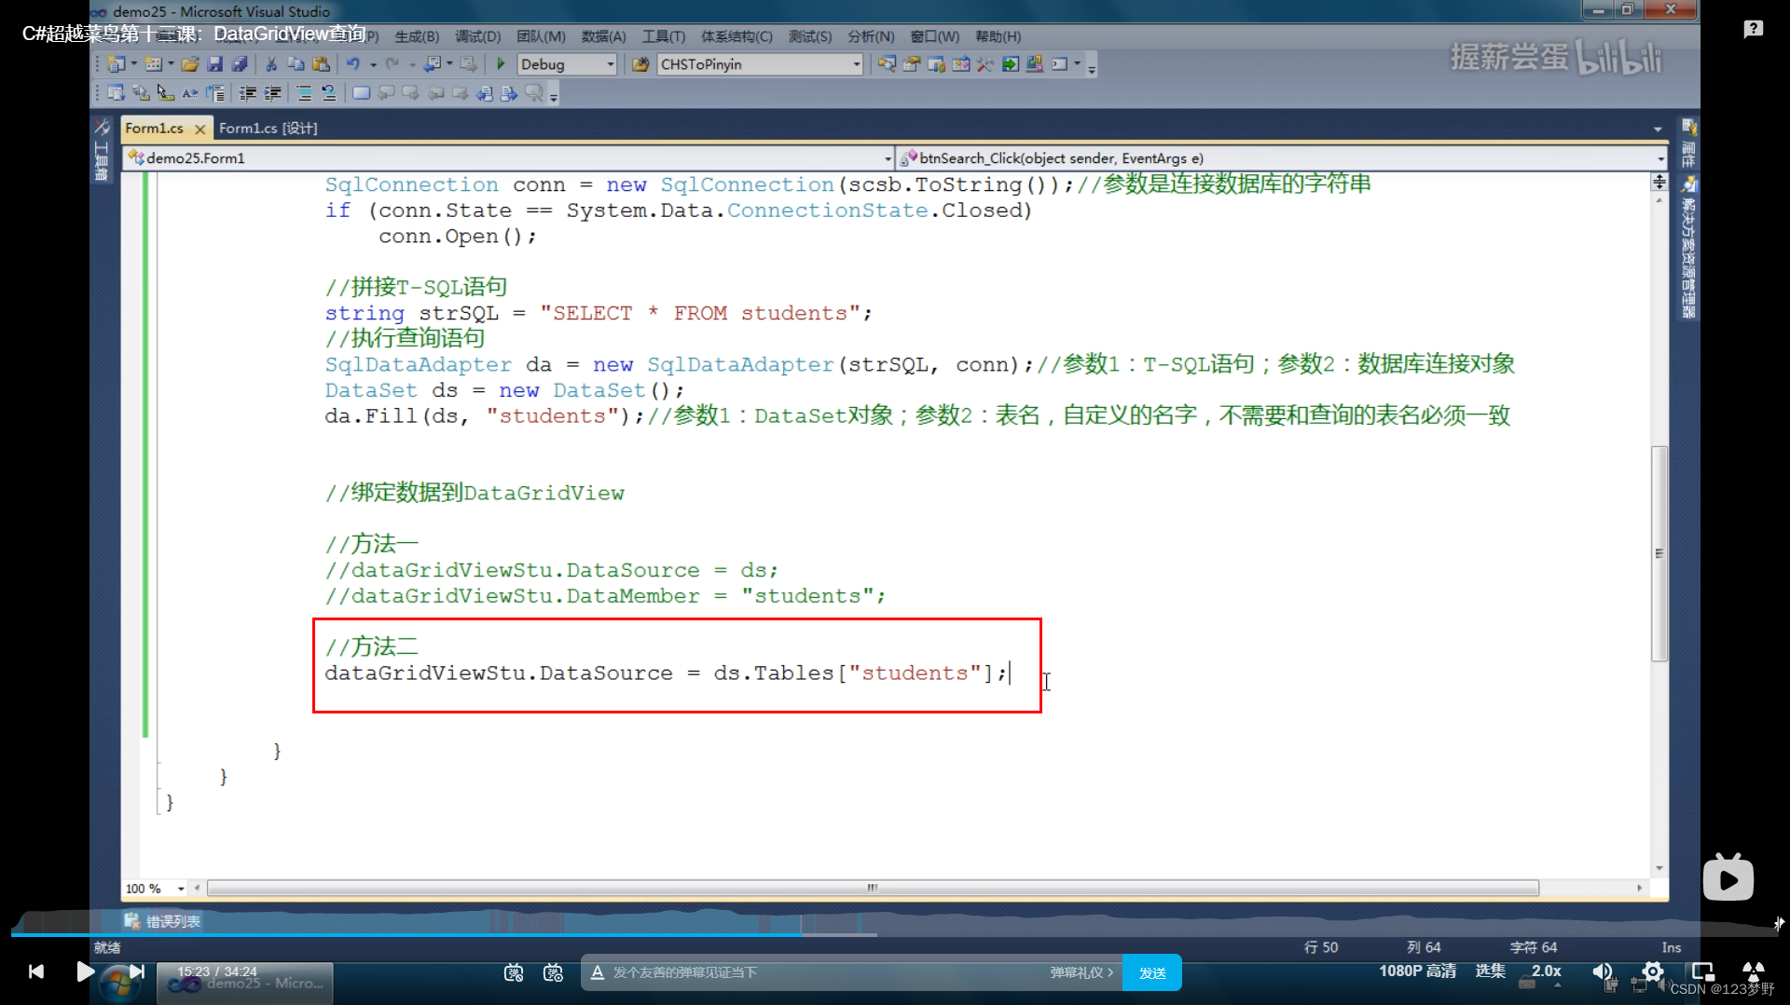This screenshot has height=1005, width=1790.
Task: Click the green Start Debugging arrow
Action: point(501,64)
